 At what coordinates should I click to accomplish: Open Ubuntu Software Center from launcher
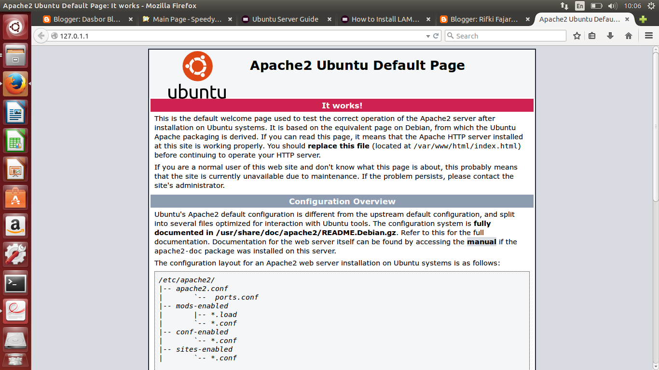click(x=16, y=198)
